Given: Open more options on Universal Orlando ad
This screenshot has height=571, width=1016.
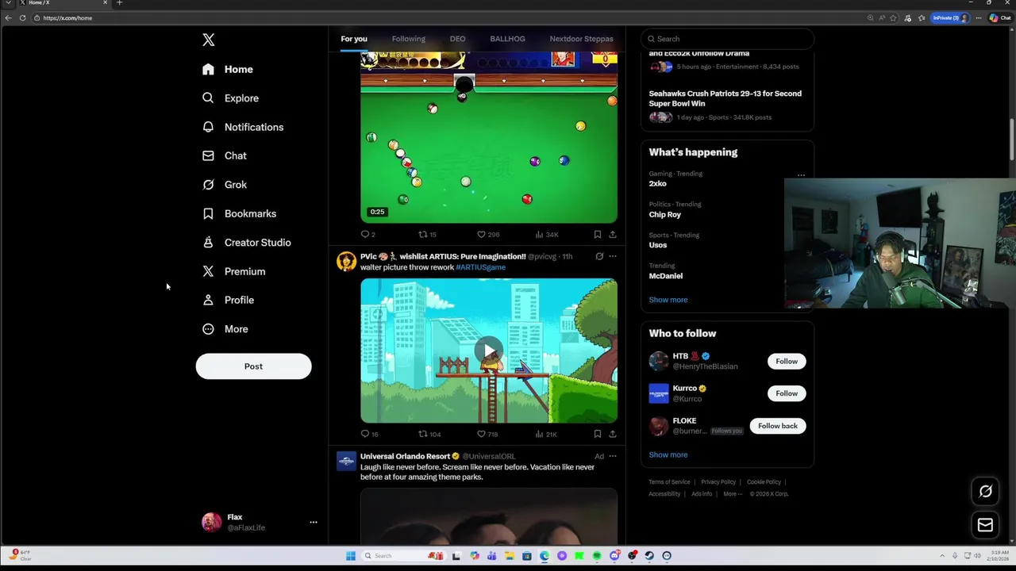Looking at the screenshot, I should (612, 456).
